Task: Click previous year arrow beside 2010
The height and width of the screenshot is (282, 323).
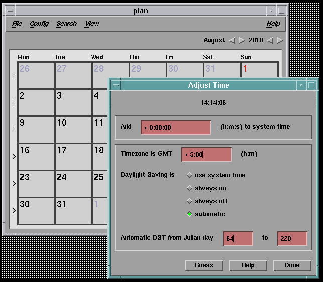Action: 270,40
